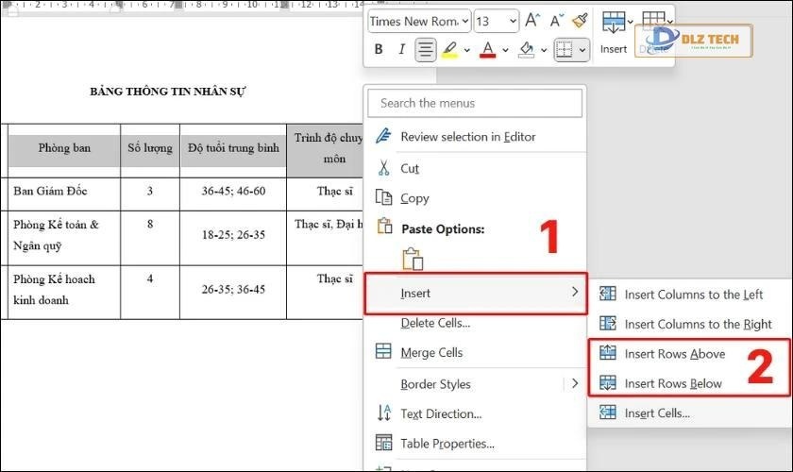Image resolution: width=793 pixels, height=472 pixels.
Task: Toggle bold formatting in mini toolbar
Action: click(379, 49)
